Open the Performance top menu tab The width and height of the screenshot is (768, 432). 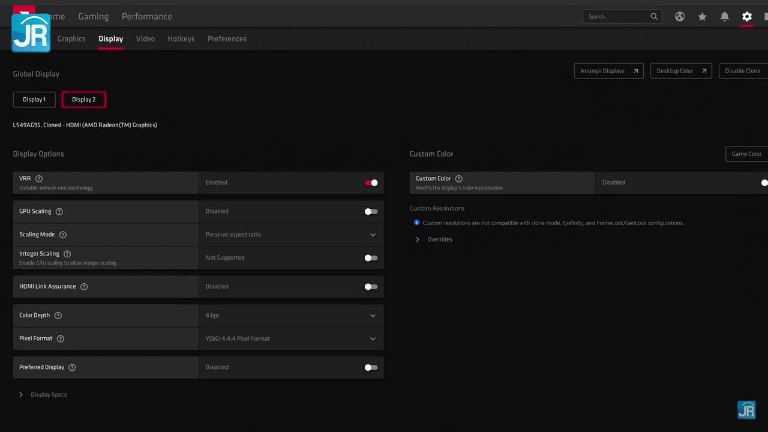click(147, 17)
